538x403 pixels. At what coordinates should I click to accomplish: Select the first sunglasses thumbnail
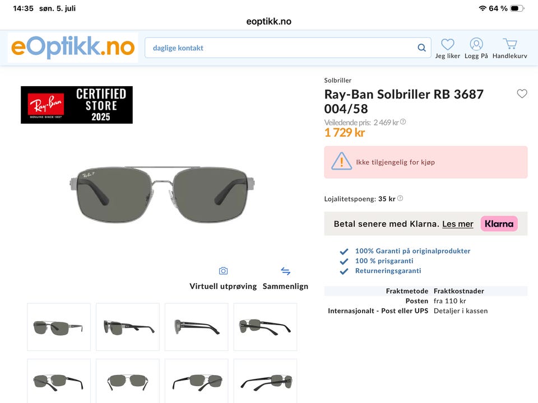point(59,327)
